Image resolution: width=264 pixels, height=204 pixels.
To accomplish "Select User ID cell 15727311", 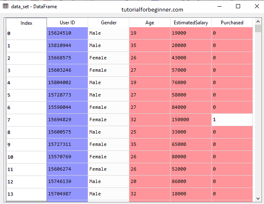I will pos(68,145).
